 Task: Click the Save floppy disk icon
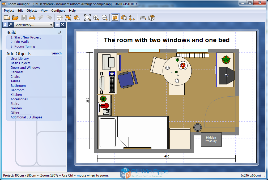[24, 18]
